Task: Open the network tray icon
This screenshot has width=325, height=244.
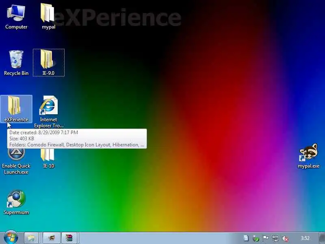Action: click(x=275, y=238)
